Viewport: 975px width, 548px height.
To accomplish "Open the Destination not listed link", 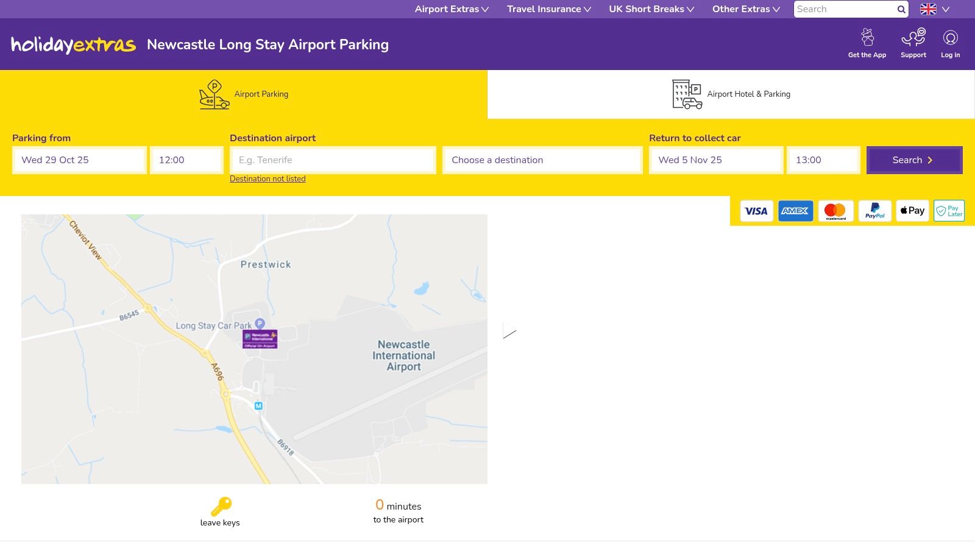I will (x=268, y=178).
